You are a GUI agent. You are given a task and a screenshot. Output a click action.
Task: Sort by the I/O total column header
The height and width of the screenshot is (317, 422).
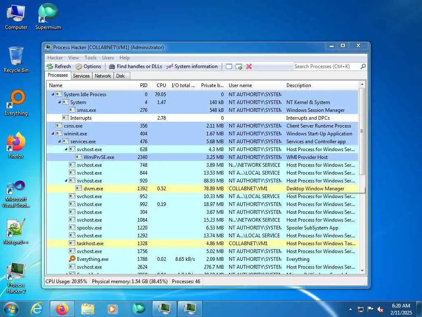point(183,85)
